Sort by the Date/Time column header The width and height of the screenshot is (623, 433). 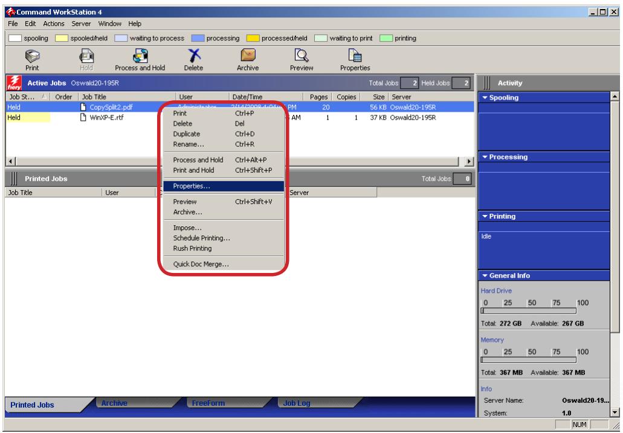[x=266, y=97]
